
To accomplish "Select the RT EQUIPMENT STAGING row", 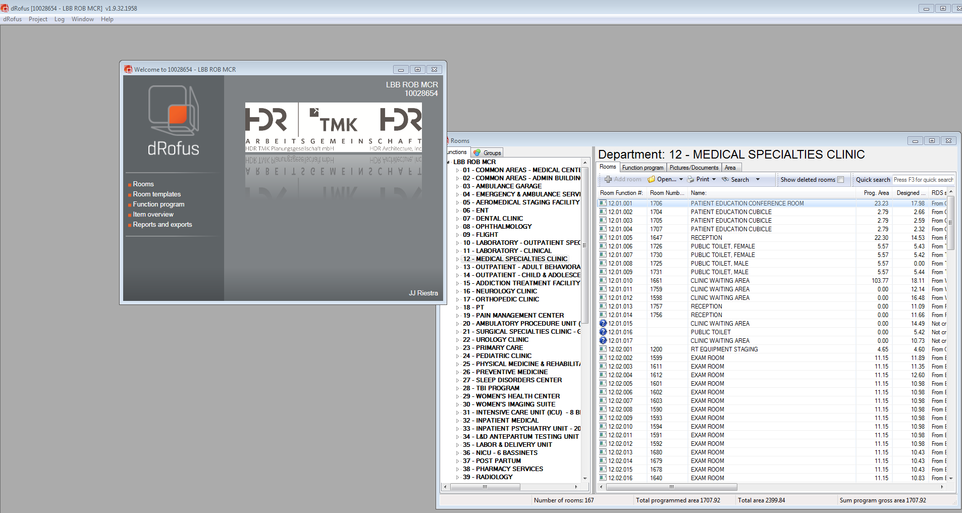I will point(772,349).
